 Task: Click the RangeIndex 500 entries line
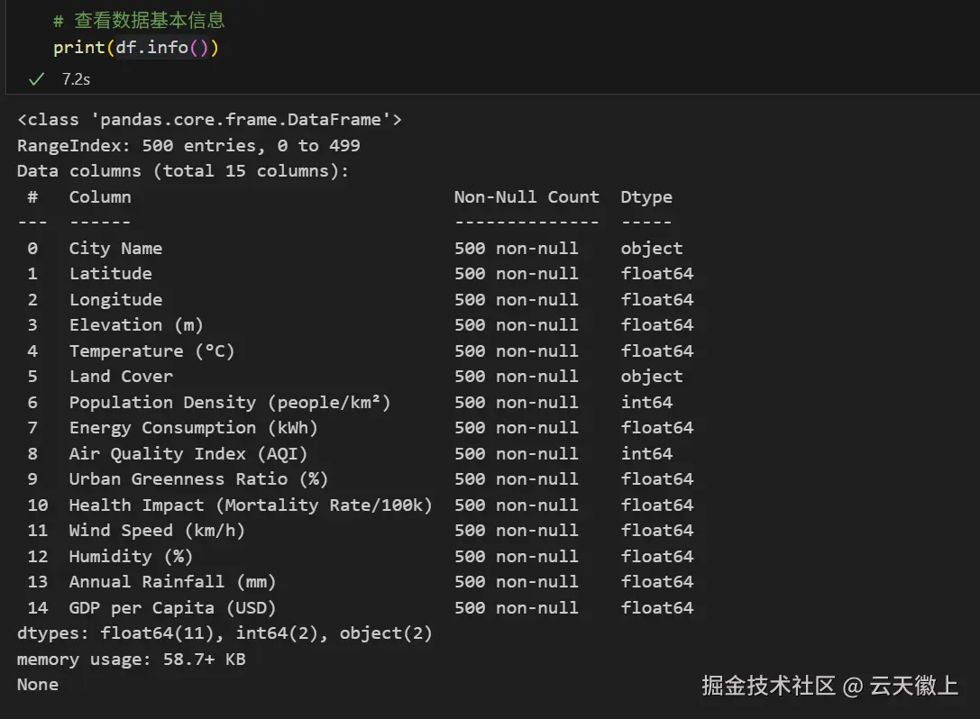pyautogui.click(x=188, y=146)
